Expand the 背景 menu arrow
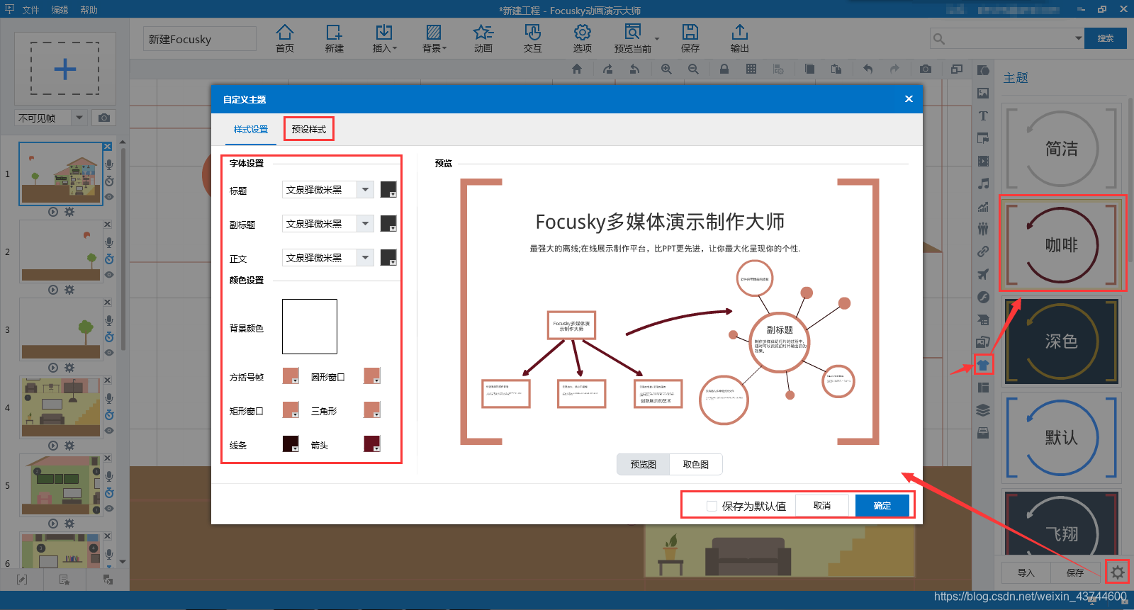The width and height of the screenshot is (1134, 610). pyautogui.click(x=444, y=49)
